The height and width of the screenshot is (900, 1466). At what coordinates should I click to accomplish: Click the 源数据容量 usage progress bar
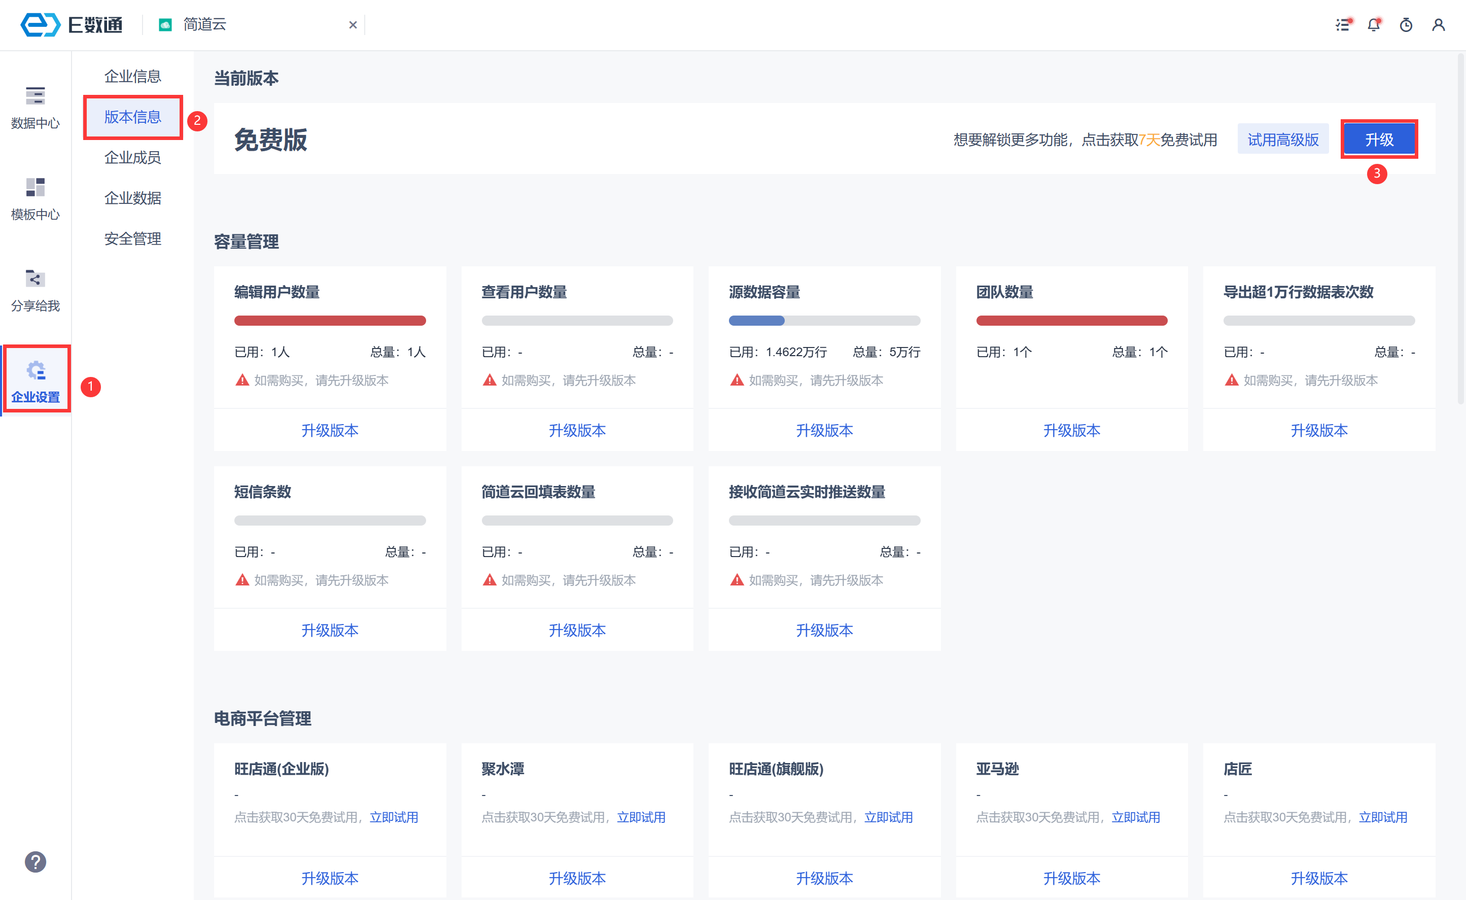point(824,321)
